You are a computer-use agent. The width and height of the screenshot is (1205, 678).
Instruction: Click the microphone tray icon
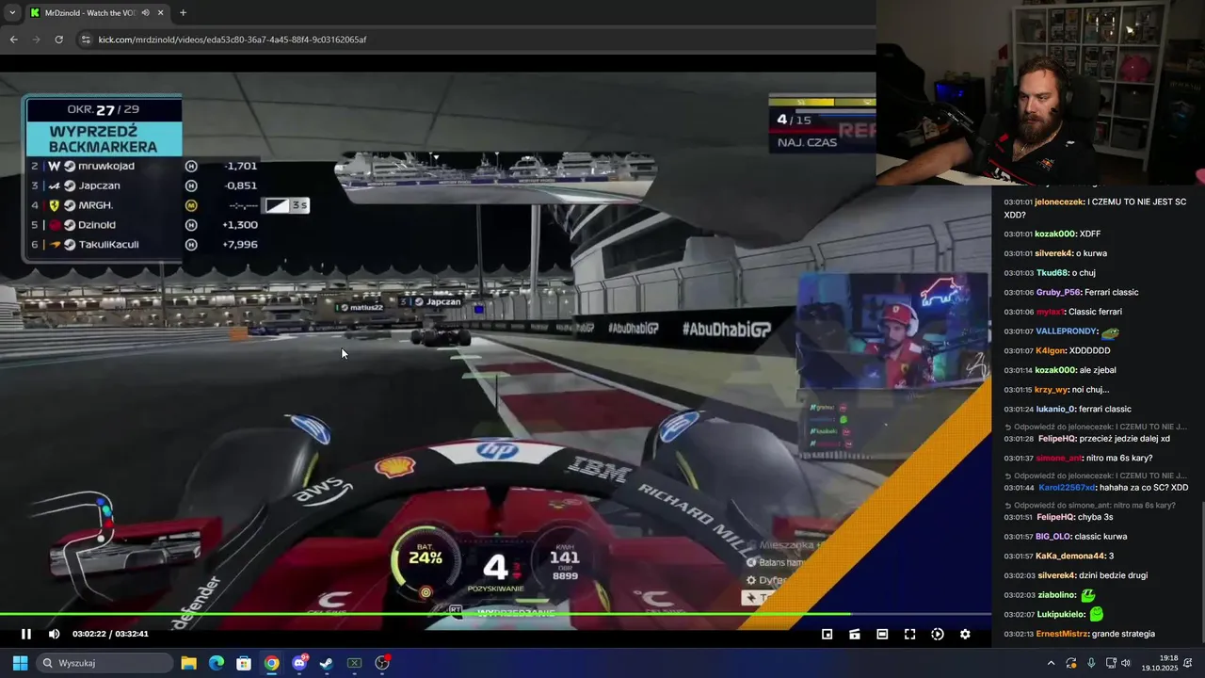click(1091, 663)
